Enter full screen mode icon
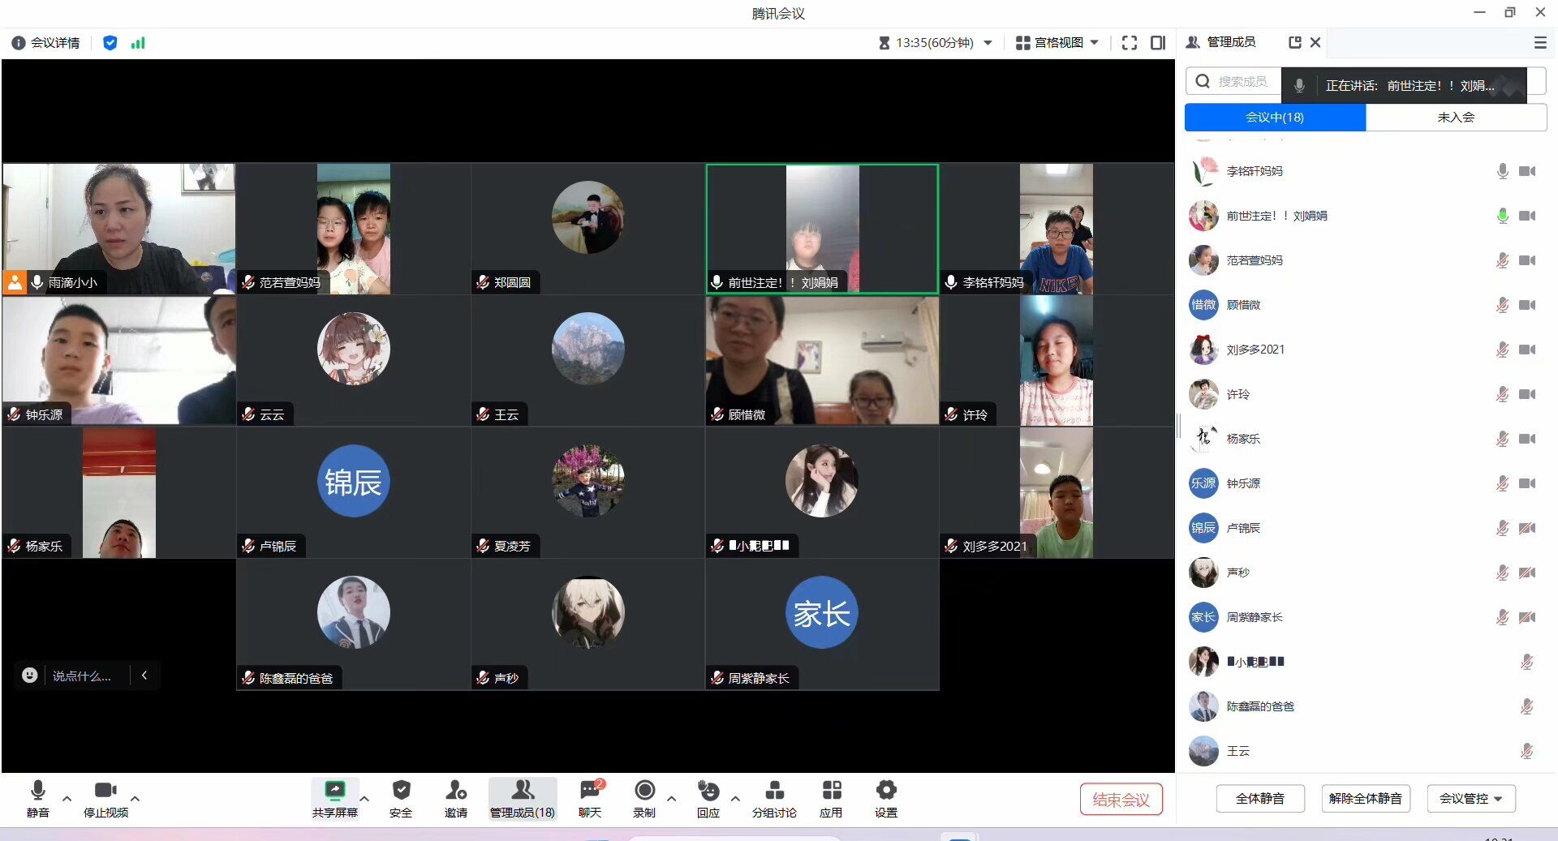 [1129, 43]
